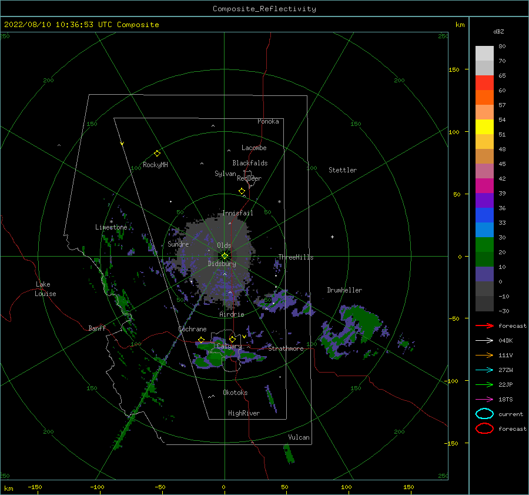Image resolution: width=529 pixels, height=495 pixels.
Task: Click the cyan 27ZW arrow icon
Action: 484,370
